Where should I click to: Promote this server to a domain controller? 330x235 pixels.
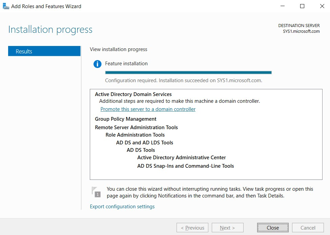coord(148,109)
